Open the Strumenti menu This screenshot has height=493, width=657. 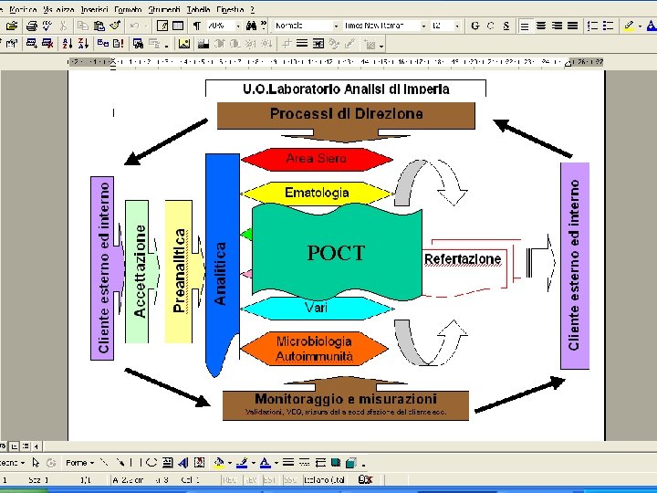(x=164, y=9)
